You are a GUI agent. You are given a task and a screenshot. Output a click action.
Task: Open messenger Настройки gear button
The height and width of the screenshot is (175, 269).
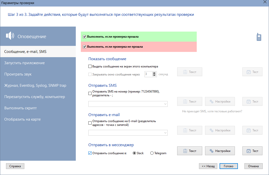(x=220, y=151)
